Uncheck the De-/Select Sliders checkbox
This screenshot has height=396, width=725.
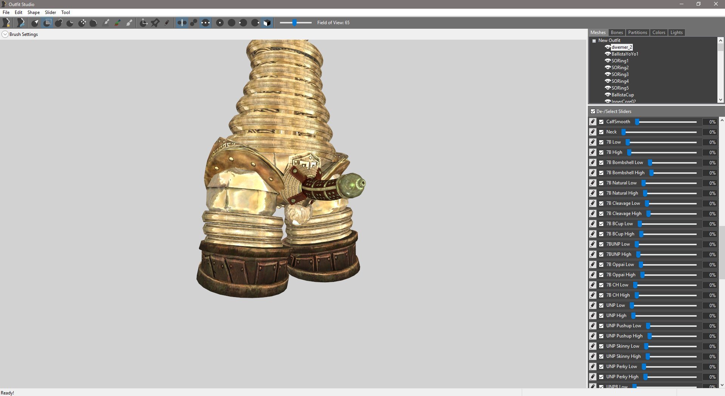[x=593, y=111]
